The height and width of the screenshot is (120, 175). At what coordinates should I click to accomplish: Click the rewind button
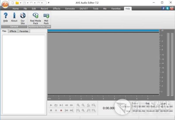click(x=66, y=105)
